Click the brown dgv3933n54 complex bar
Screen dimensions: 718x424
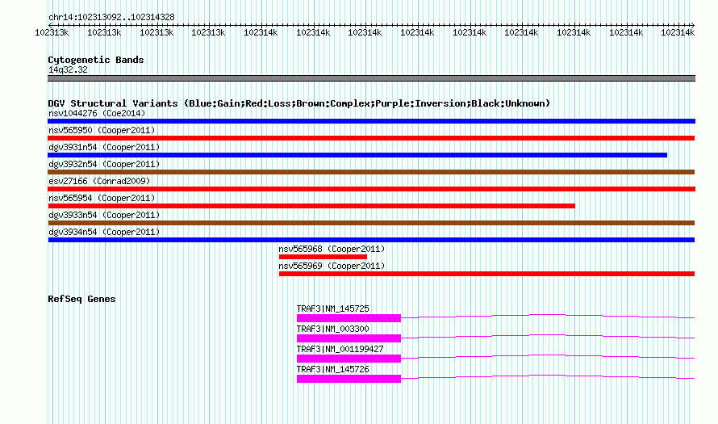371,223
